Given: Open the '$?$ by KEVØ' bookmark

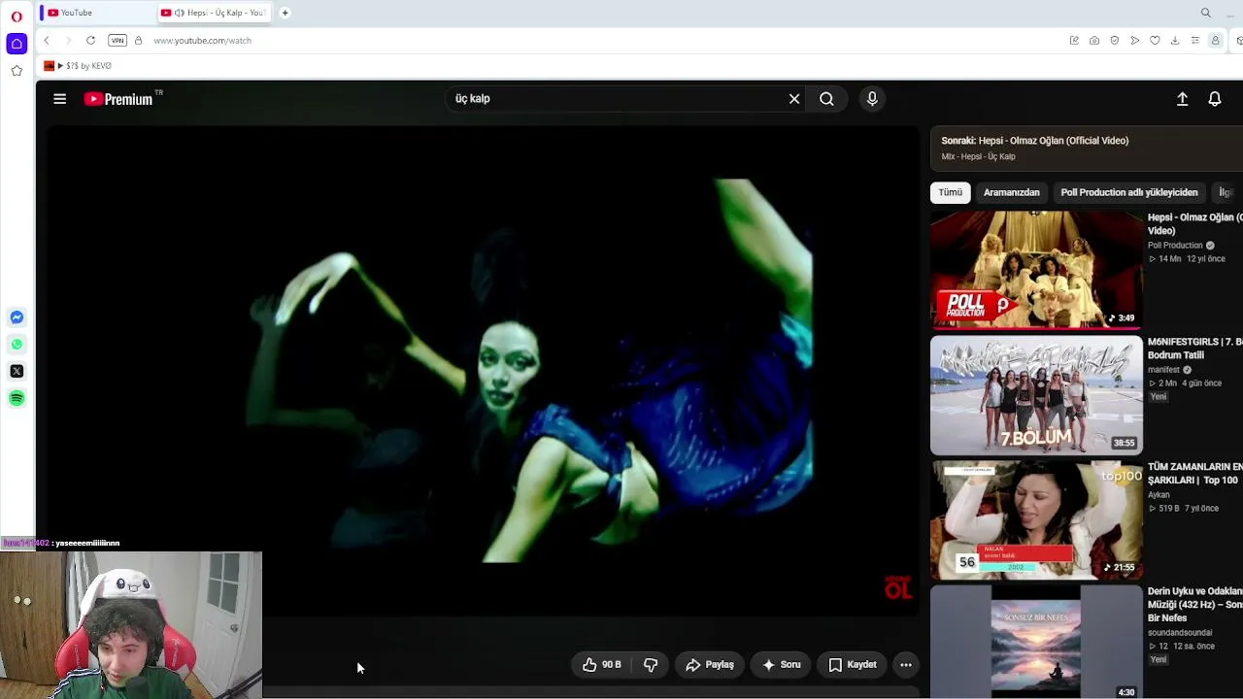Looking at the screenshot, I should tap(78, 66).
